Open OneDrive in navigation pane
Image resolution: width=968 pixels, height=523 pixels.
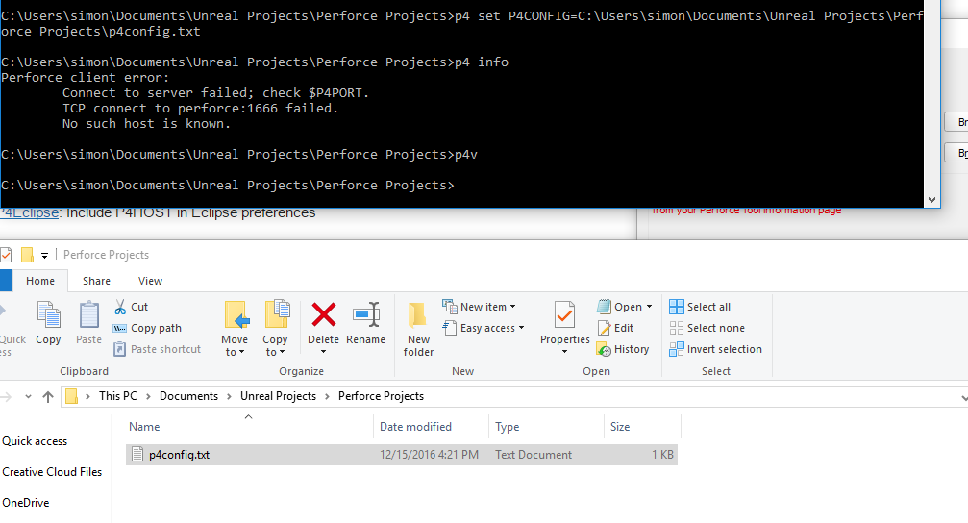click(25, 503)
